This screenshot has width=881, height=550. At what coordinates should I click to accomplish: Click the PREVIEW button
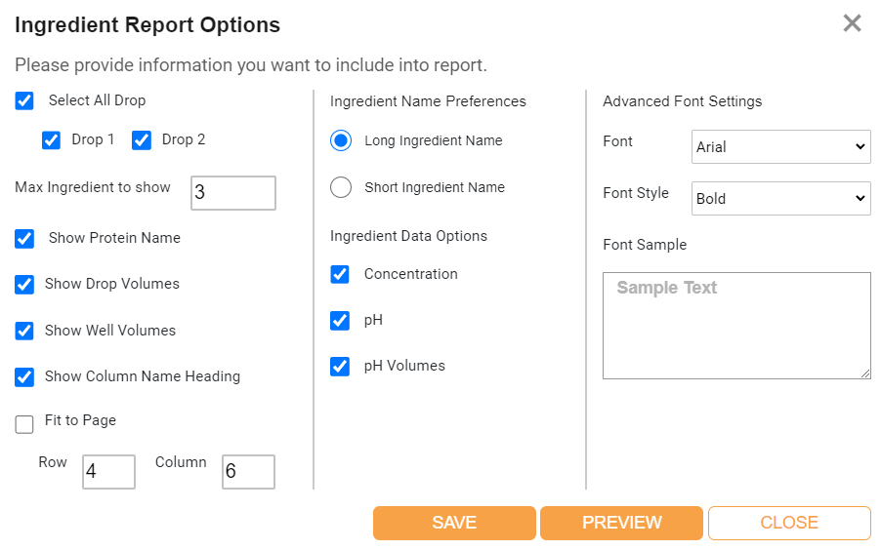[621, 523]
